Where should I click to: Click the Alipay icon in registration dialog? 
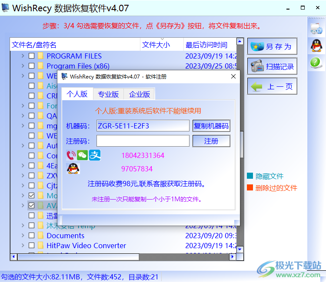pyautogui.click(x=95, y=155)
